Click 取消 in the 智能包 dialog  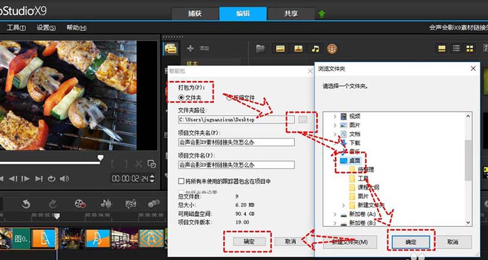tap(290, 241)
